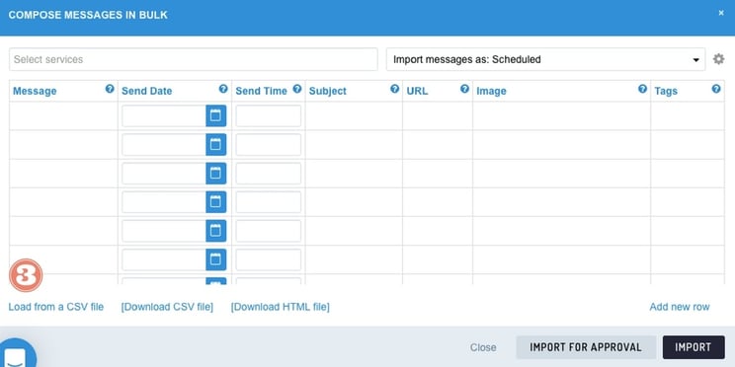Expand the Import messages as: Scheduled dropdown
This screenshot has height=367, width=735.
[545, 59]
